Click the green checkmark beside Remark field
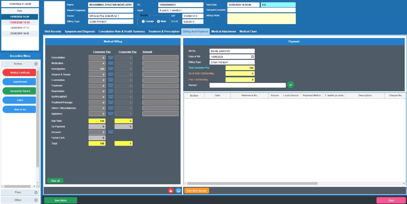The width and height of the screenshot is (407, 204). pyautogui.click(x=290, y=85)
